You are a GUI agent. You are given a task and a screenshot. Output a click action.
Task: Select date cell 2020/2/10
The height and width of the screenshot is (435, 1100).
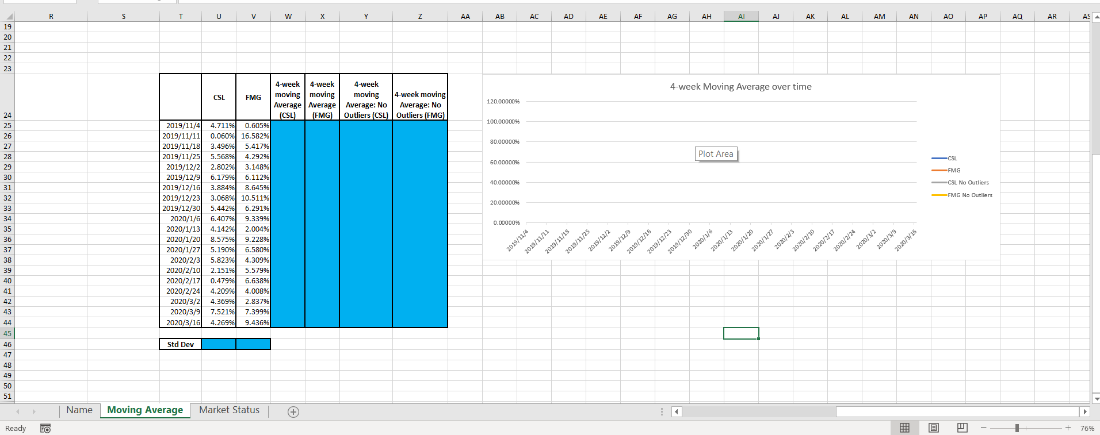181,270
